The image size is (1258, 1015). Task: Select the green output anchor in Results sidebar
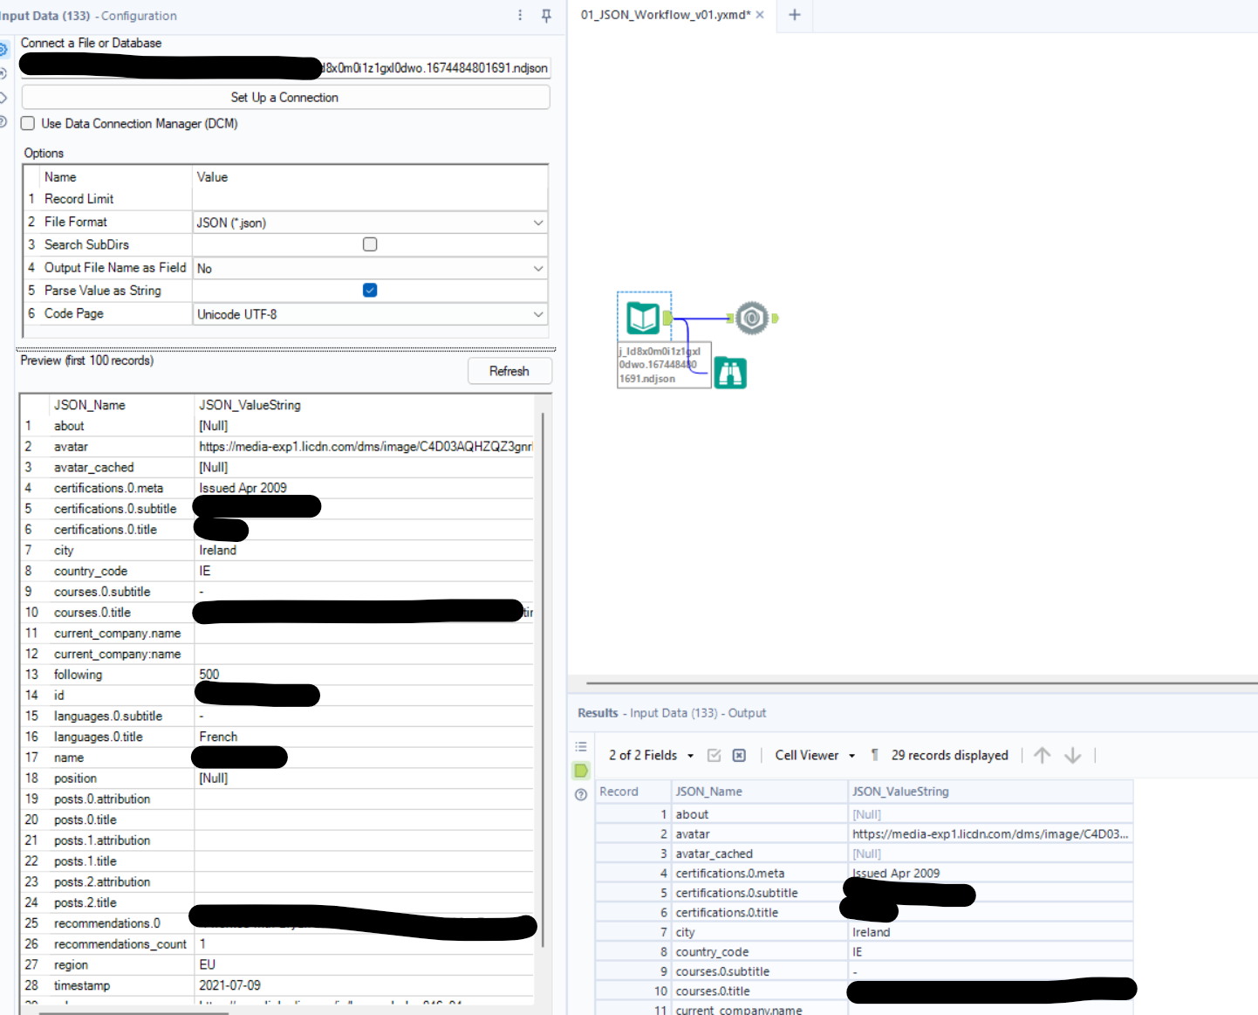581,771
